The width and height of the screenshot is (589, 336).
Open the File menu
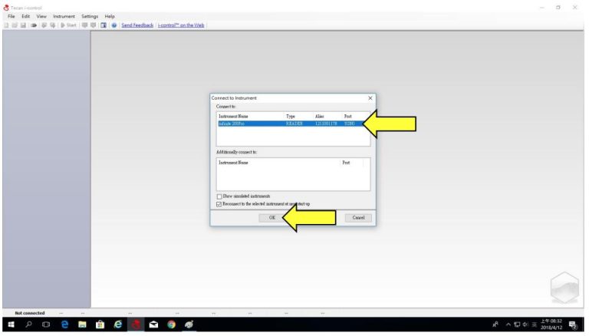pyautogui.click(x=12, y=16)
